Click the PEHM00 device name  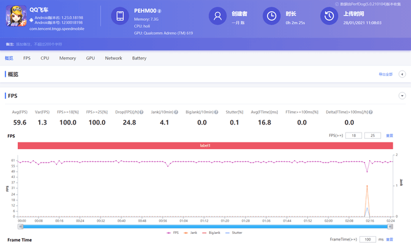click(x=145, y=11)
